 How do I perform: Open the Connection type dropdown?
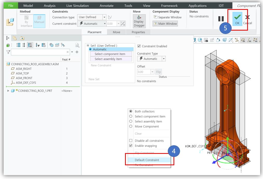click(x=104, y=17)
